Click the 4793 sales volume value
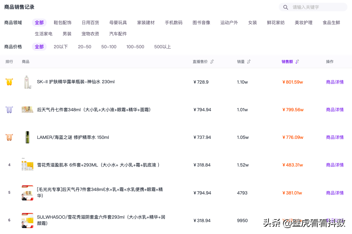 [242, 193]
